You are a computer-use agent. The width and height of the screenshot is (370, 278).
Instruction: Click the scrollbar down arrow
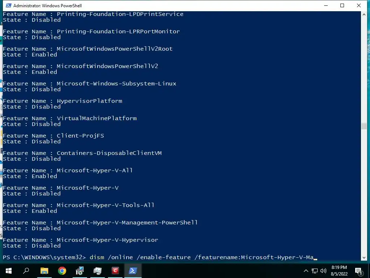click(x=364, y=258)
